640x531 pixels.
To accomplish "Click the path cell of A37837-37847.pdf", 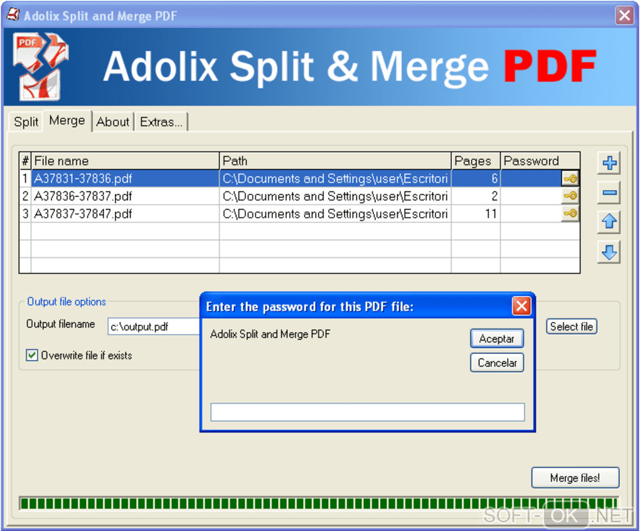I will pos(335,213).
